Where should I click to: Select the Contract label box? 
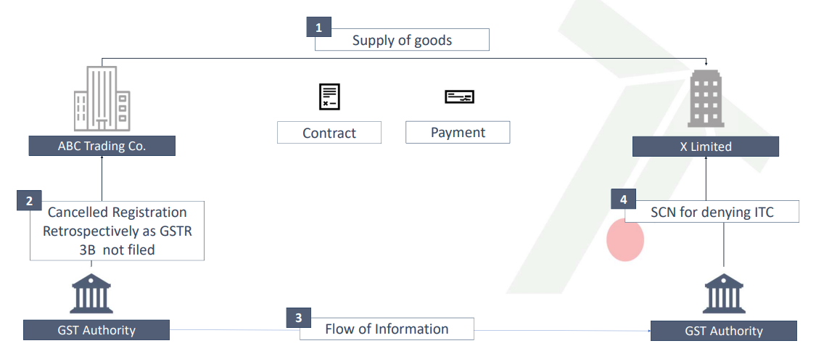(329, 133)
